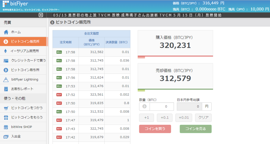Viewport: 270px width, 144px height.
Task: Click the money icon beside 入出金
Action: [x=6, y=137]
